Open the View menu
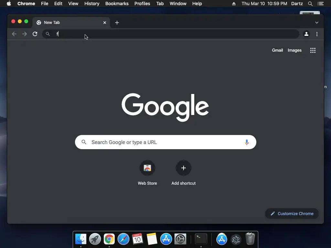This screenshot has width=331, height=248. pyautogui.click(x=73, y=4)
